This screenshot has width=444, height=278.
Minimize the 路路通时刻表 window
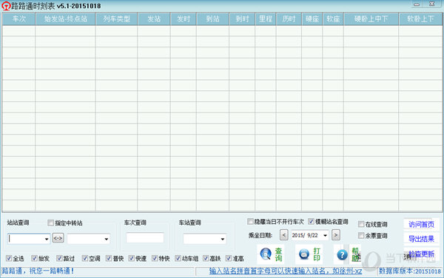tap(417, 4)
